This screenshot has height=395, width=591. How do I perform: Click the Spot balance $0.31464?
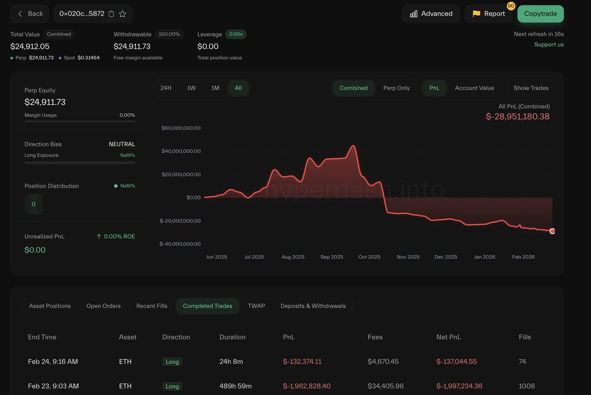tap(89, 58)
